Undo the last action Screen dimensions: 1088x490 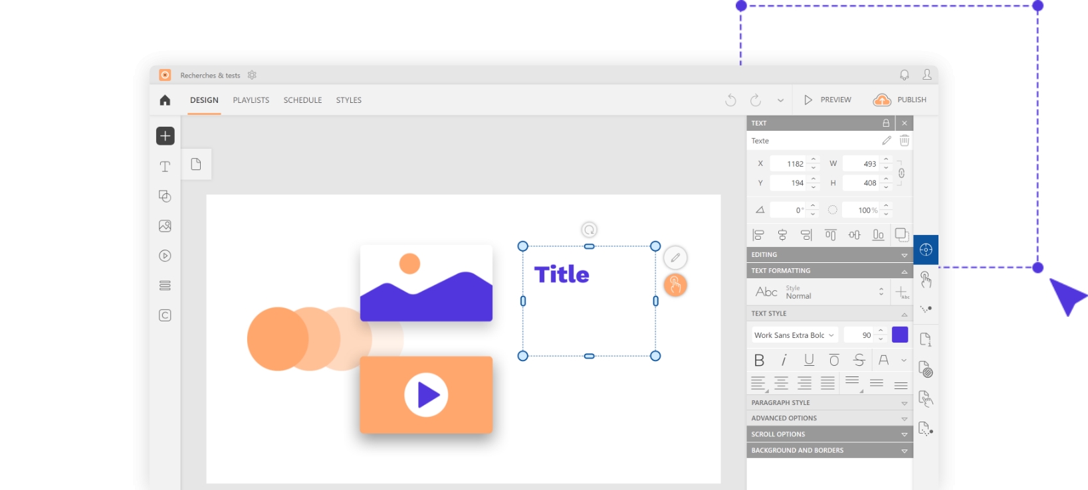[731, 100]
